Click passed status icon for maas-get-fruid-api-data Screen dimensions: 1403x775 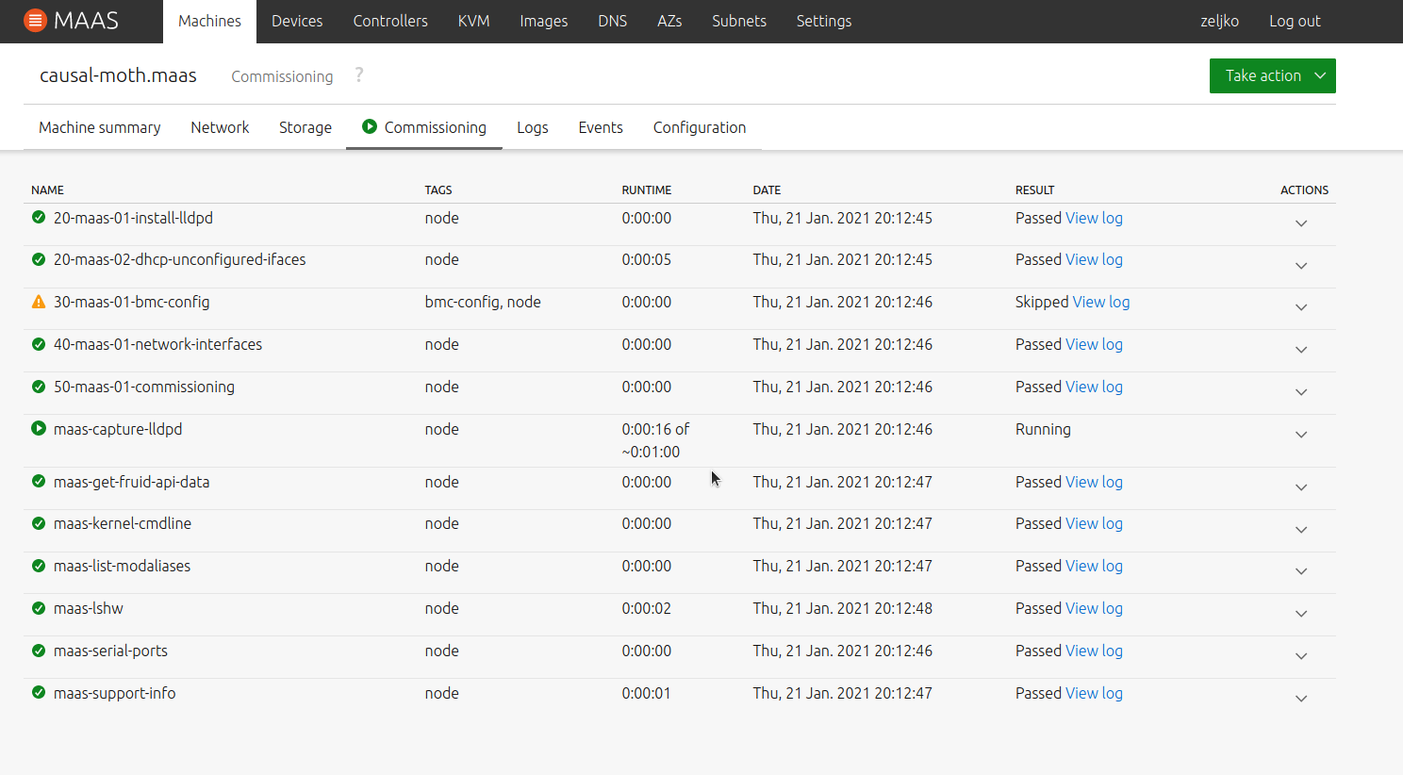tap(39, 481)
